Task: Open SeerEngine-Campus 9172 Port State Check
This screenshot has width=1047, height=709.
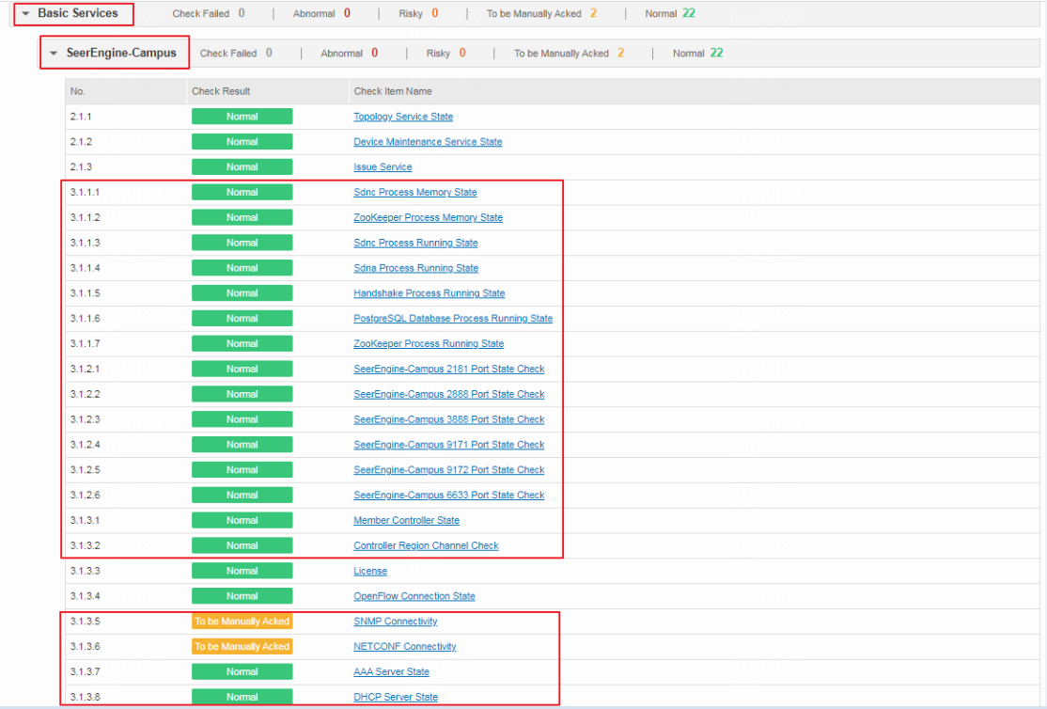Action: tap(449, 470)
